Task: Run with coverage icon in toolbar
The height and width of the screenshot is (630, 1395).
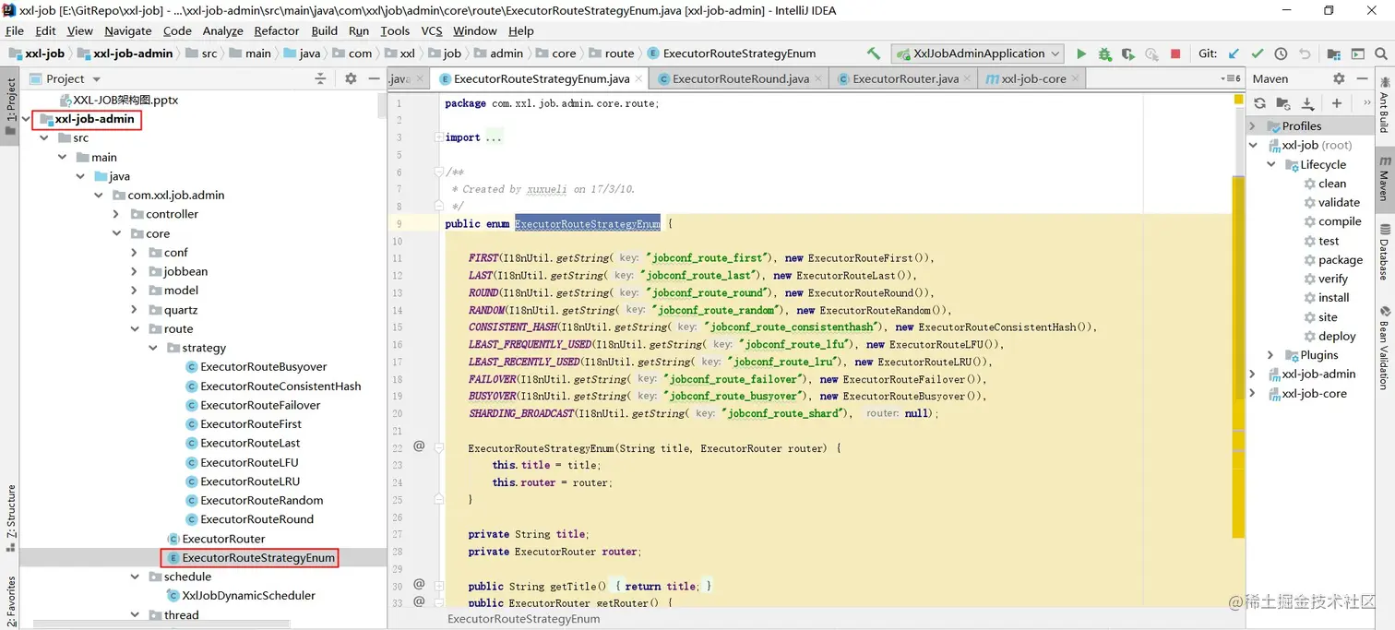Action: coord(1127,53)
